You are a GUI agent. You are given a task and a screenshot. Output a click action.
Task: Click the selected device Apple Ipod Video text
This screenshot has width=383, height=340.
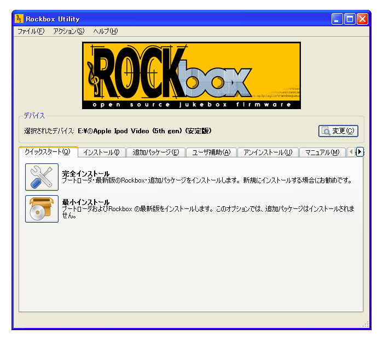click(x=144, y=131)
